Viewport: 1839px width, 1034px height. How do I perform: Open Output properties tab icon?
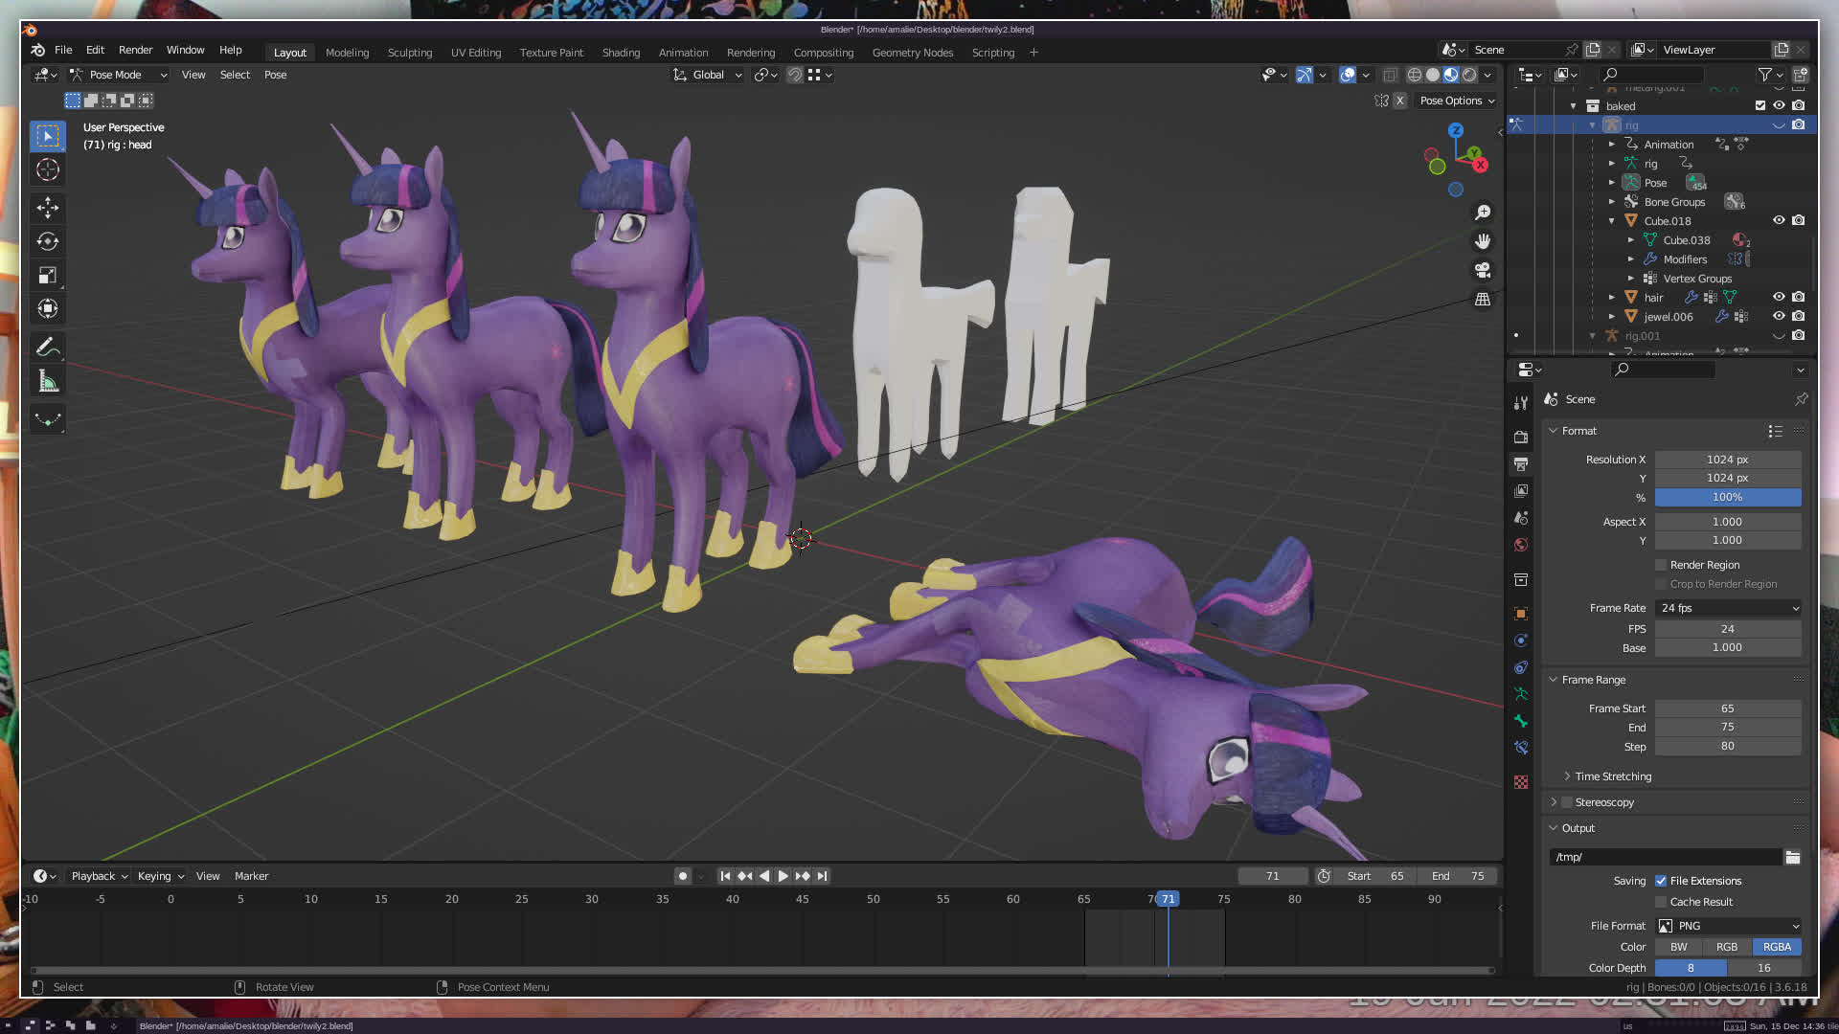point(1521,464)
